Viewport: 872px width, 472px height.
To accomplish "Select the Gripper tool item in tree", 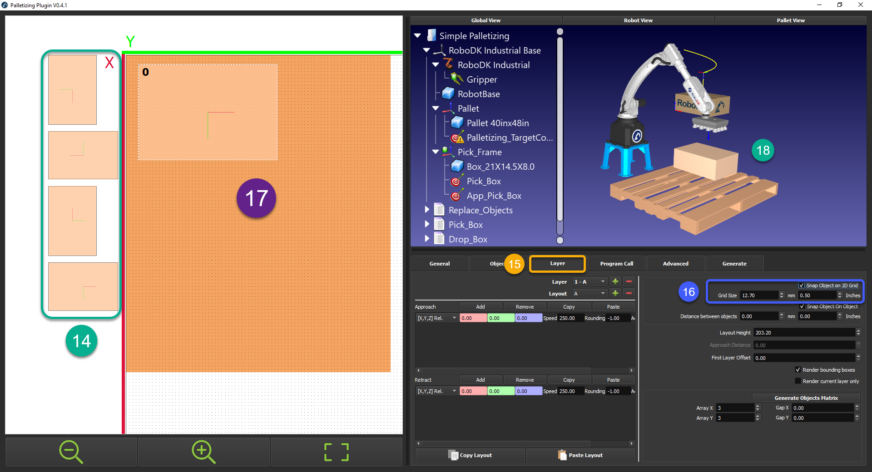I will click(x=481, y=79).
